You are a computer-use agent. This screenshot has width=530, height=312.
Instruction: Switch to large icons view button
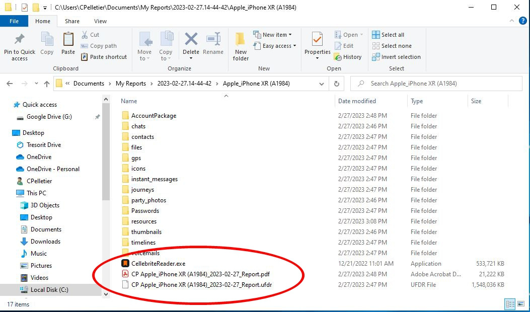pyautogui.click(x=522, y=303)
